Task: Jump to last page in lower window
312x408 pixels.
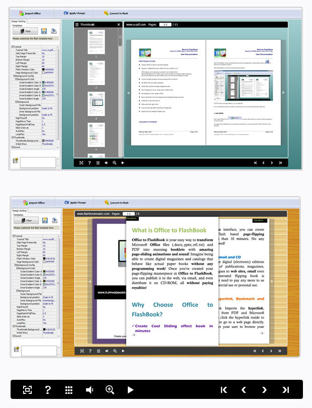Action: 279,351
